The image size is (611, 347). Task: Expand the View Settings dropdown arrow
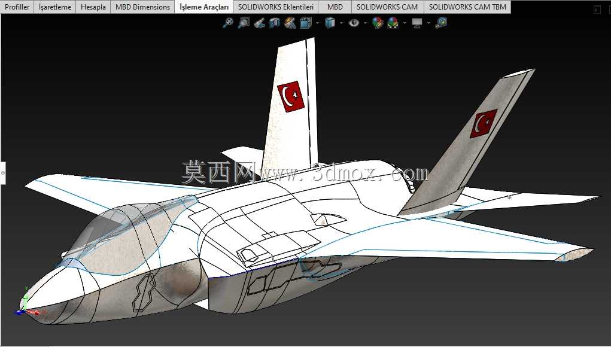pos(428,23)
